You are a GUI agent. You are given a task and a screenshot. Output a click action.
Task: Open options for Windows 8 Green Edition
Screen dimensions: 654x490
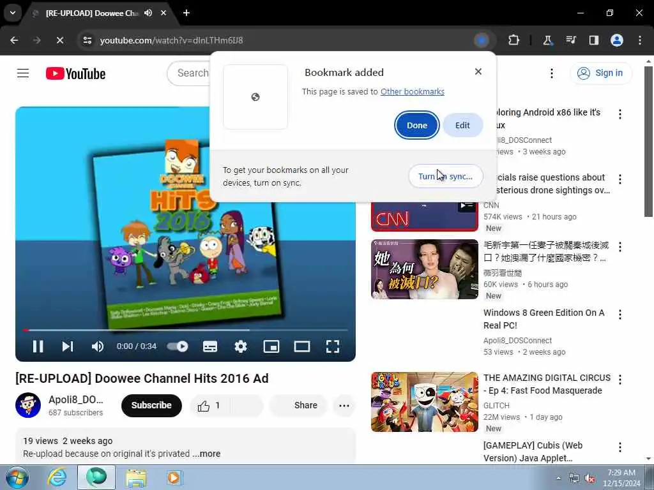[x=620, y=315]
